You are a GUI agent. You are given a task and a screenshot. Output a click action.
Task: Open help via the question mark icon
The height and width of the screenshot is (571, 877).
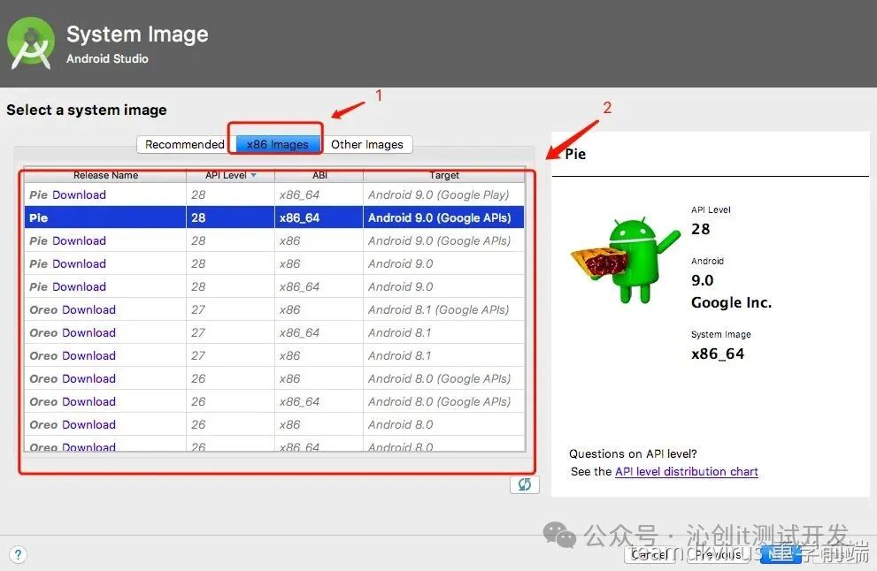[18, 554]
